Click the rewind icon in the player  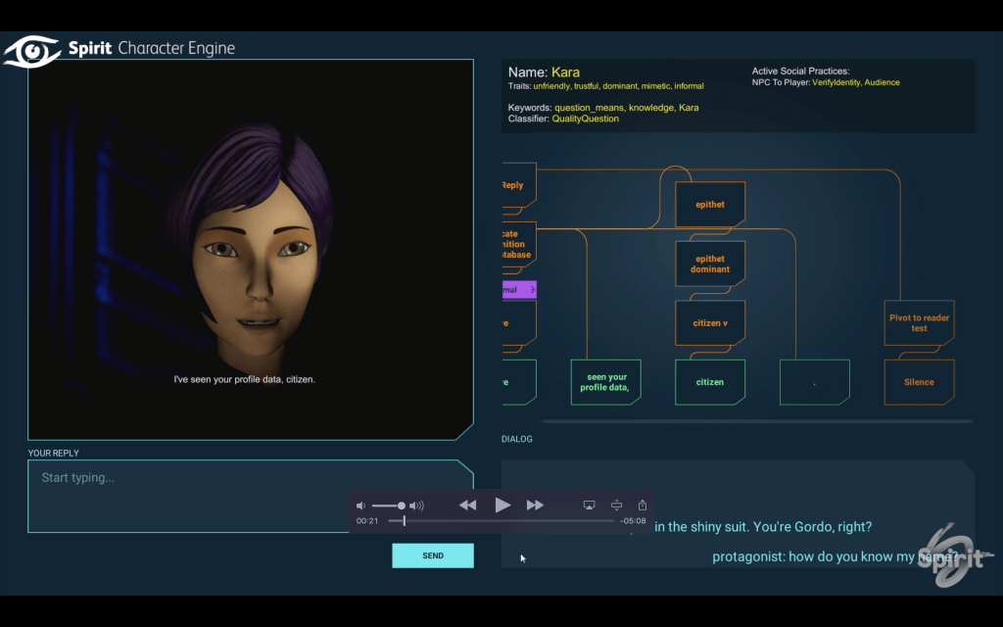click(x=468, y=505)
